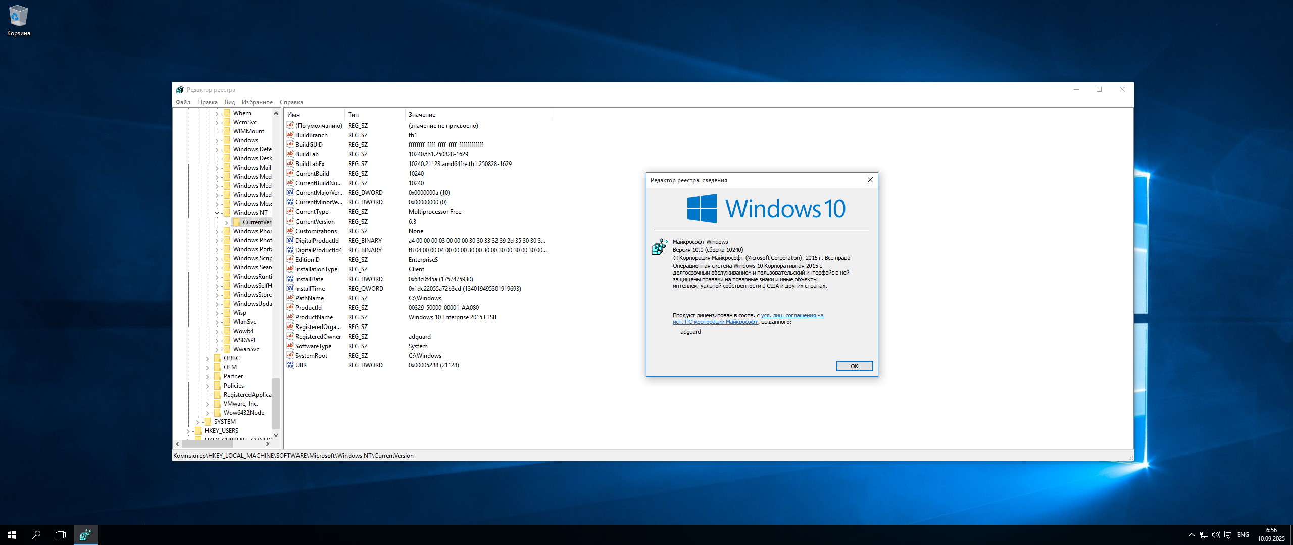Expand the ODBC tree node
Image resolution: width=1293 pixels, height=545 pixels.
coord(207,358)
